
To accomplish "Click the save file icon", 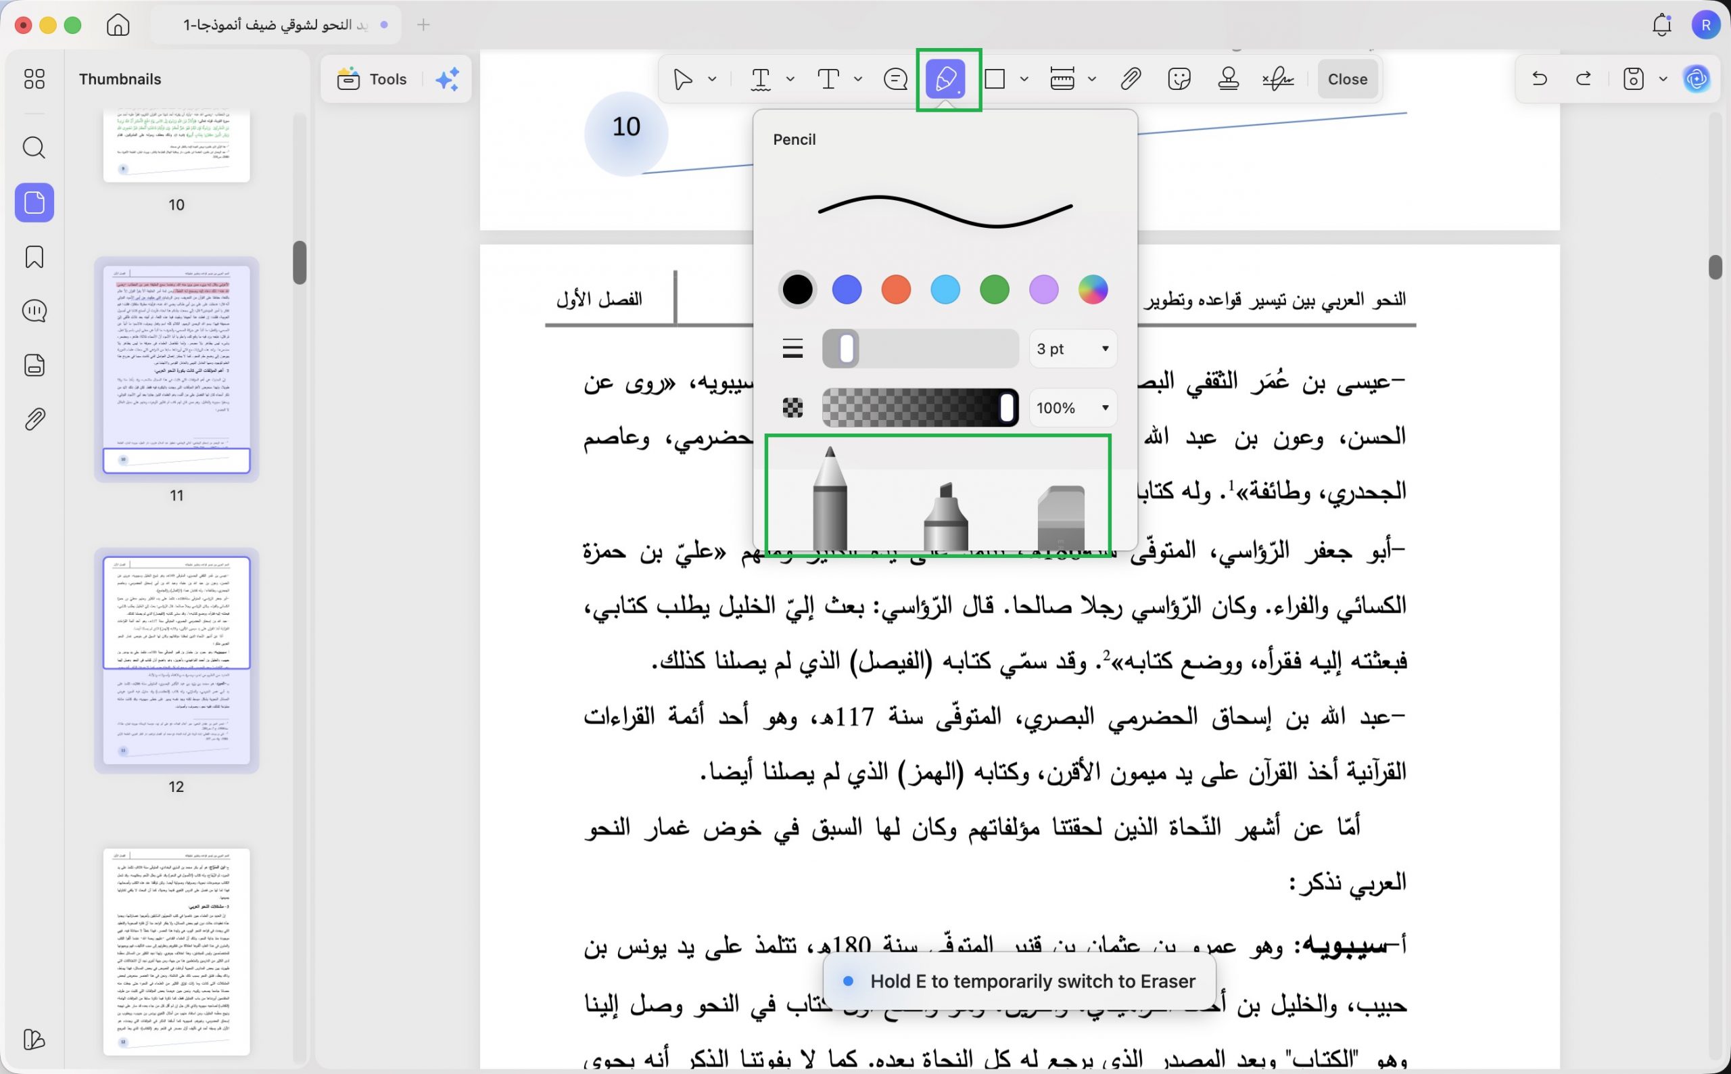I will [1634, 79].
